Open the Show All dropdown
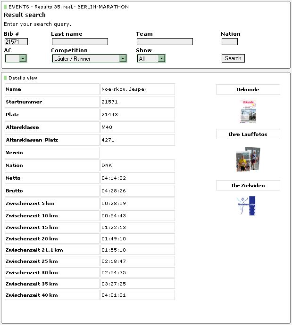The image size is (292, 325). [x=151, y=58]
